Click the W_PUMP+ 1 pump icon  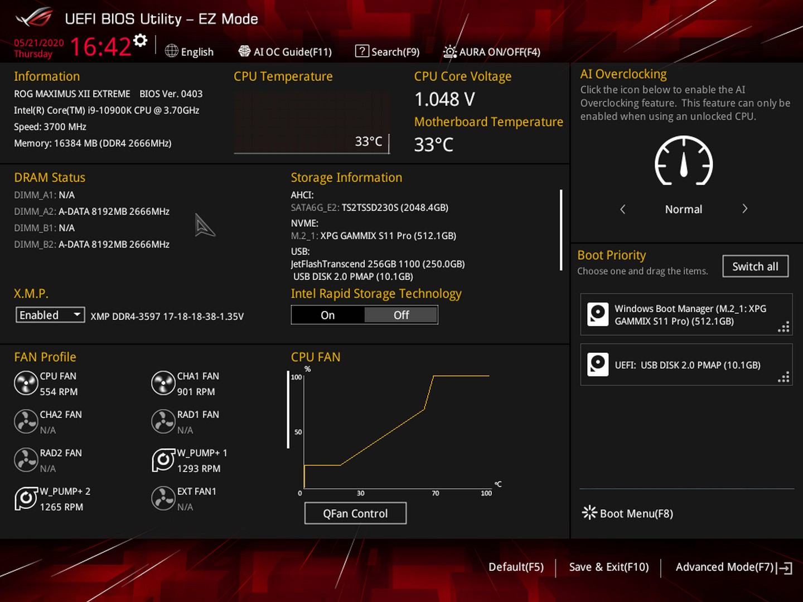(x=163, y=460)
